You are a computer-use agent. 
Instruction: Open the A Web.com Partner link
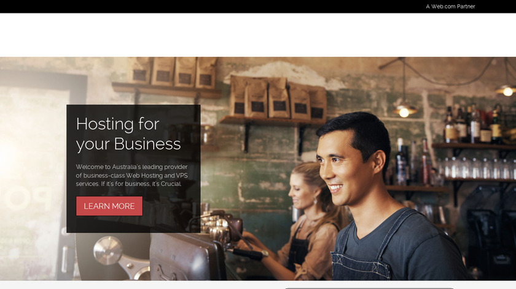(x=450, y=6)
